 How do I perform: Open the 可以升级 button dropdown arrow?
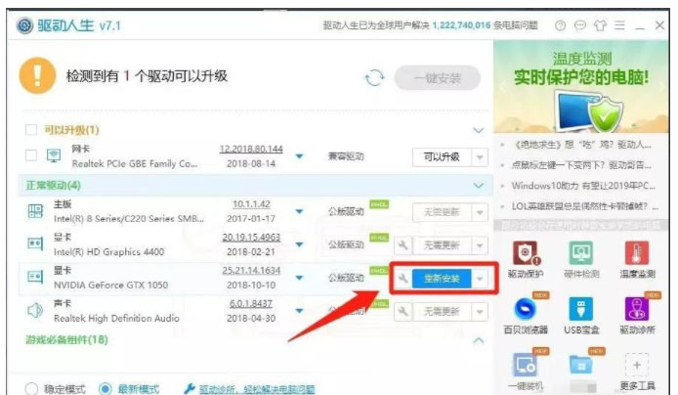(x=480, y=157)
